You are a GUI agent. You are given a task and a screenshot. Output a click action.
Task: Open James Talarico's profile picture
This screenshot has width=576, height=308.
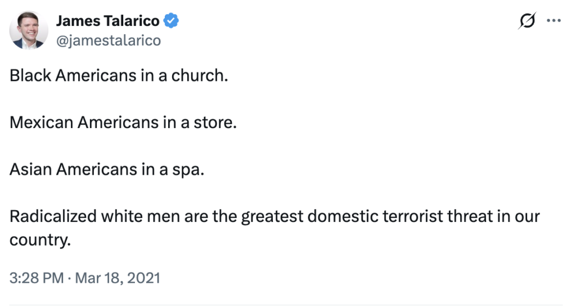[29, 29]
